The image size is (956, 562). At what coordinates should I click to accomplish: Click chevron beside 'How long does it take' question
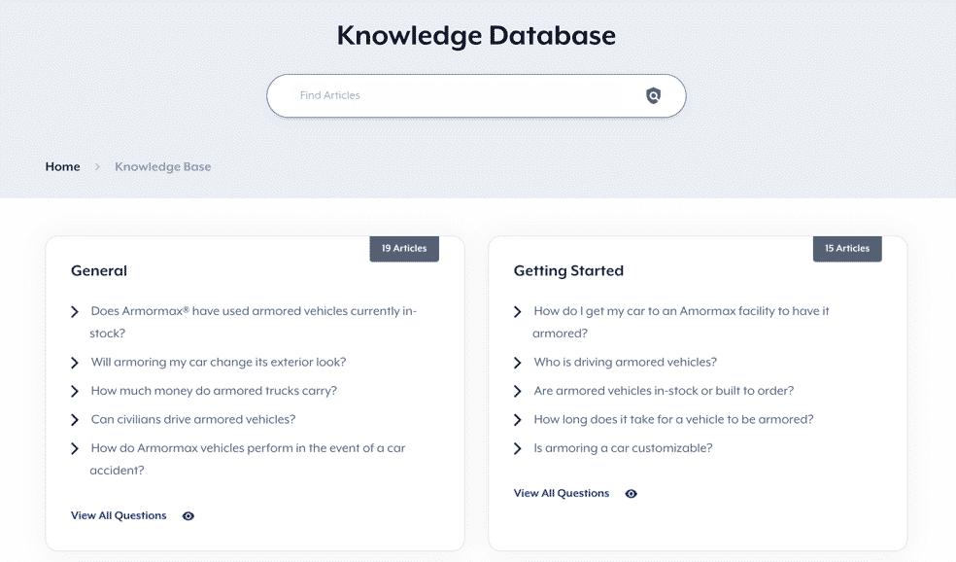[517, 420]
